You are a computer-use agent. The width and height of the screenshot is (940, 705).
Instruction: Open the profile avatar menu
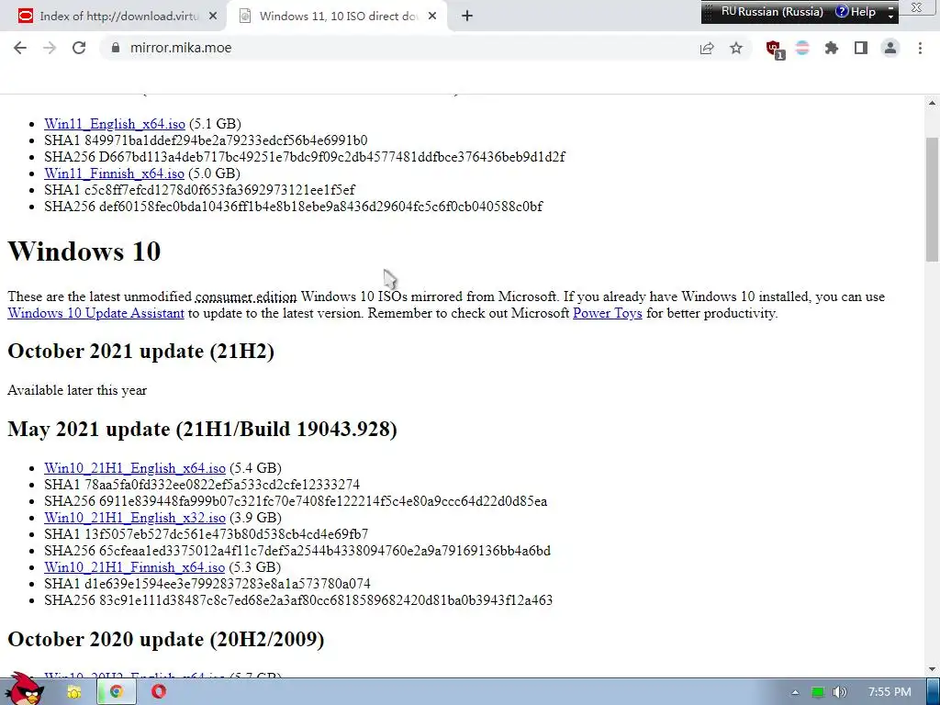(890, 48)
